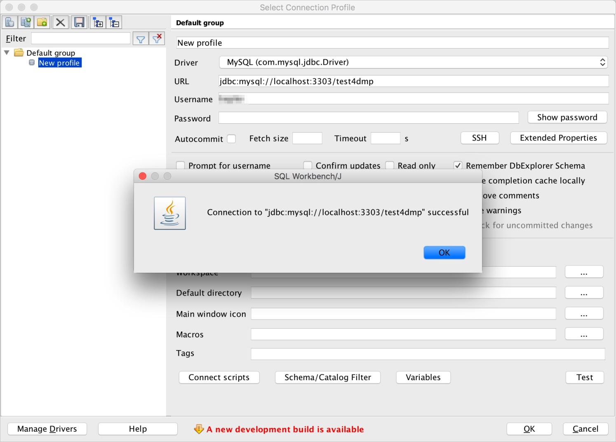Select New profile in the tree
The image size is (616, 442).
60,63
